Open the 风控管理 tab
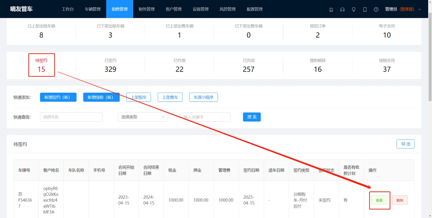Image resolution: width=432 pixels, height=218 pixels. pos(228,9)
